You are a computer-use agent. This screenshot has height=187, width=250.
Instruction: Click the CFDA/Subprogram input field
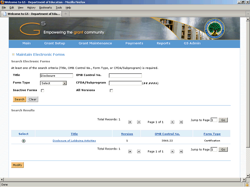coord(125,83)
